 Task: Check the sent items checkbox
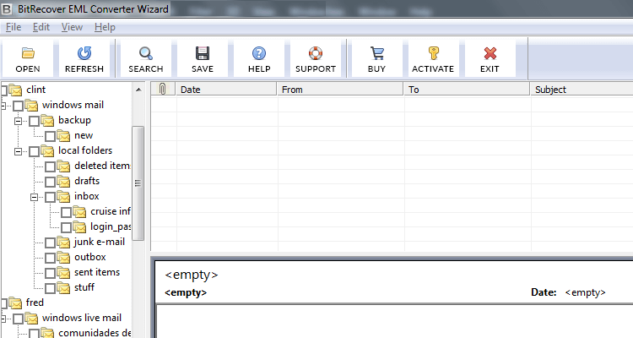51,273
